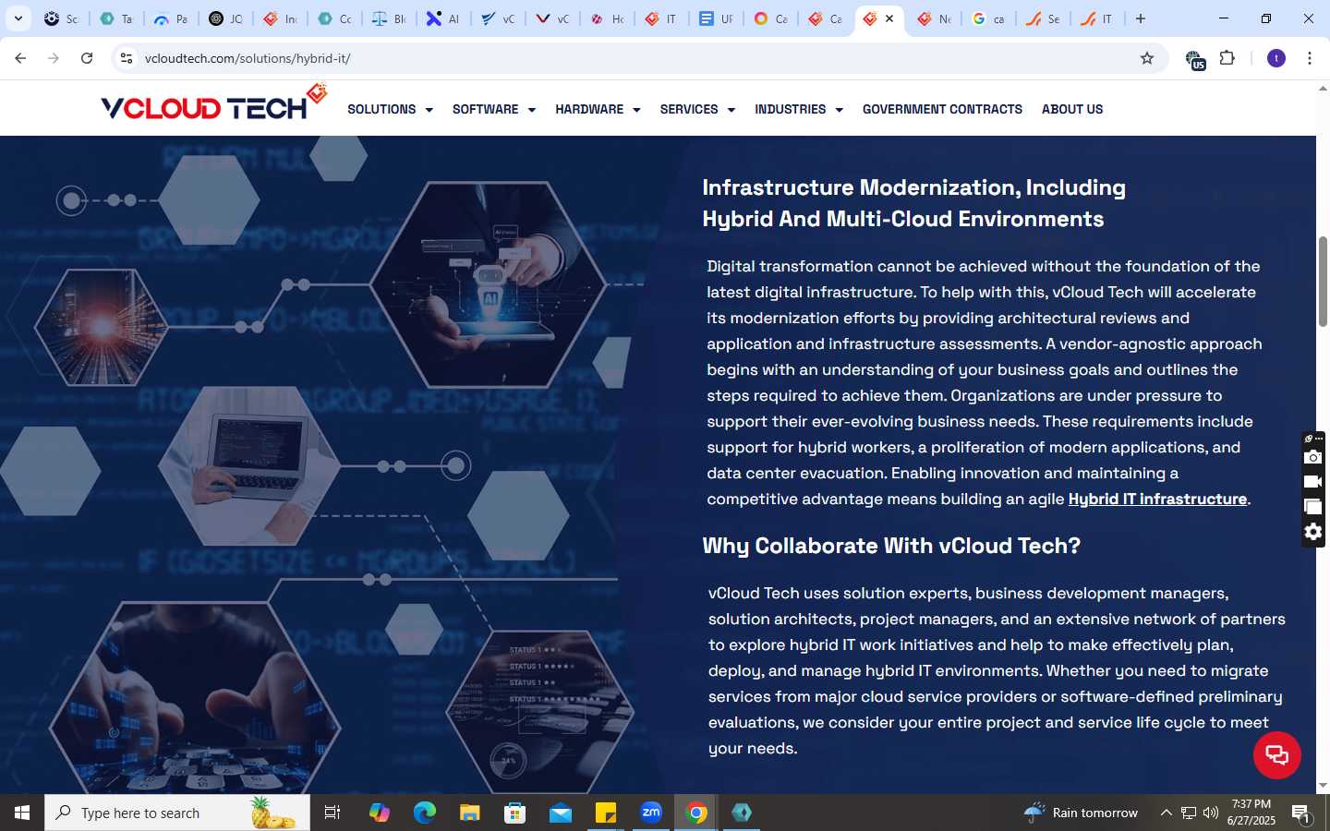Click the address bar URL

[248, 58]
